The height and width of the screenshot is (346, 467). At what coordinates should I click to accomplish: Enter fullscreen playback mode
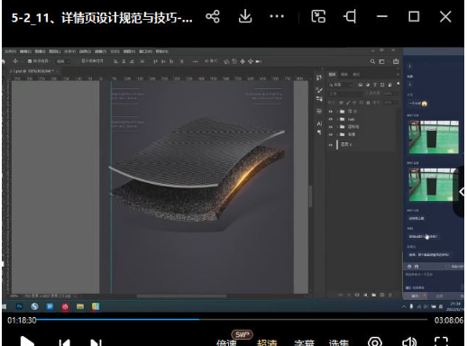point(441,341)
